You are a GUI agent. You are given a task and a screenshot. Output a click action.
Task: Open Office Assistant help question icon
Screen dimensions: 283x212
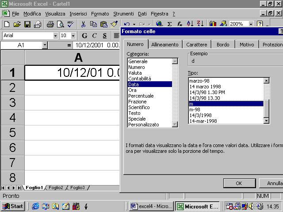click(x=260, y=24)
